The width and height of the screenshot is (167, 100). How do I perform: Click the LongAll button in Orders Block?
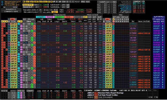click(x=40, y=17)
